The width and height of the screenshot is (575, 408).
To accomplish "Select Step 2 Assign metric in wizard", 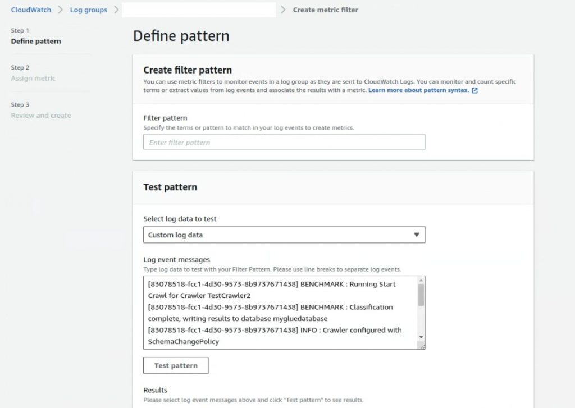I will click(x=33, y=78).
